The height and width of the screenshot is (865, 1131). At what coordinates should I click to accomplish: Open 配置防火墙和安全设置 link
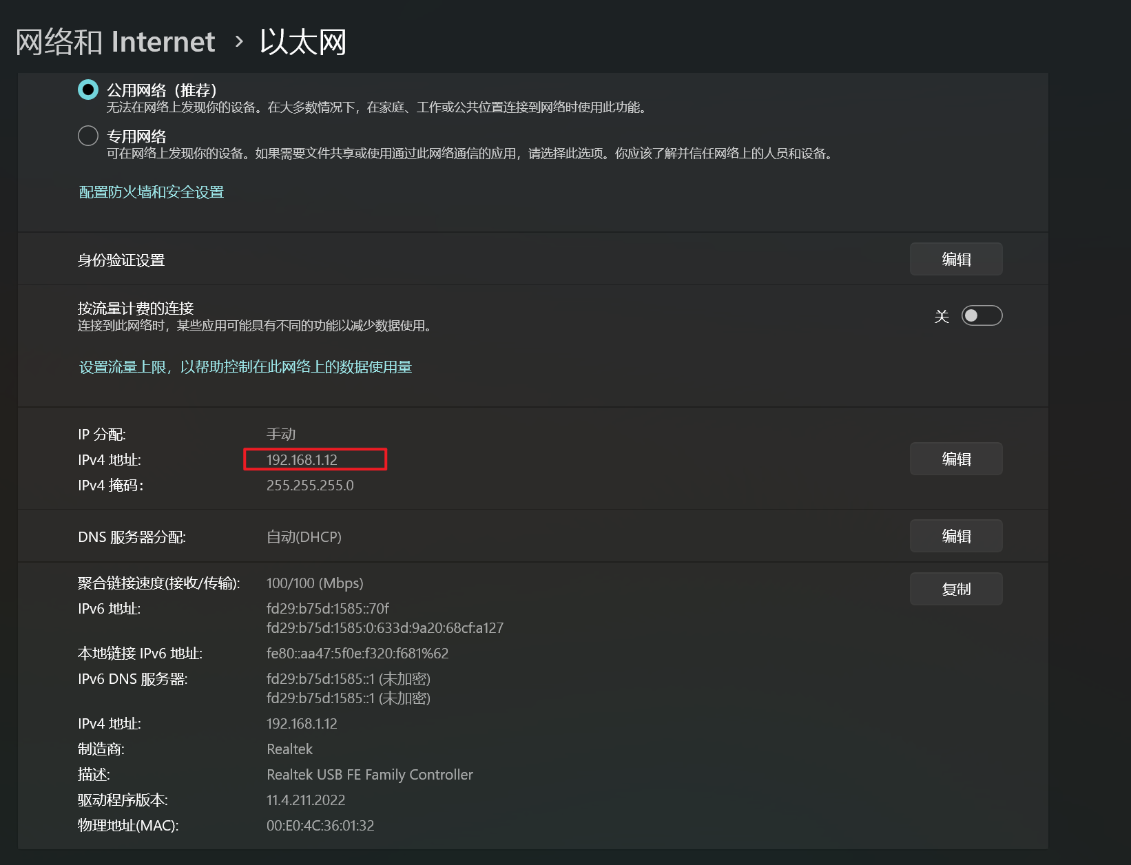151,192
